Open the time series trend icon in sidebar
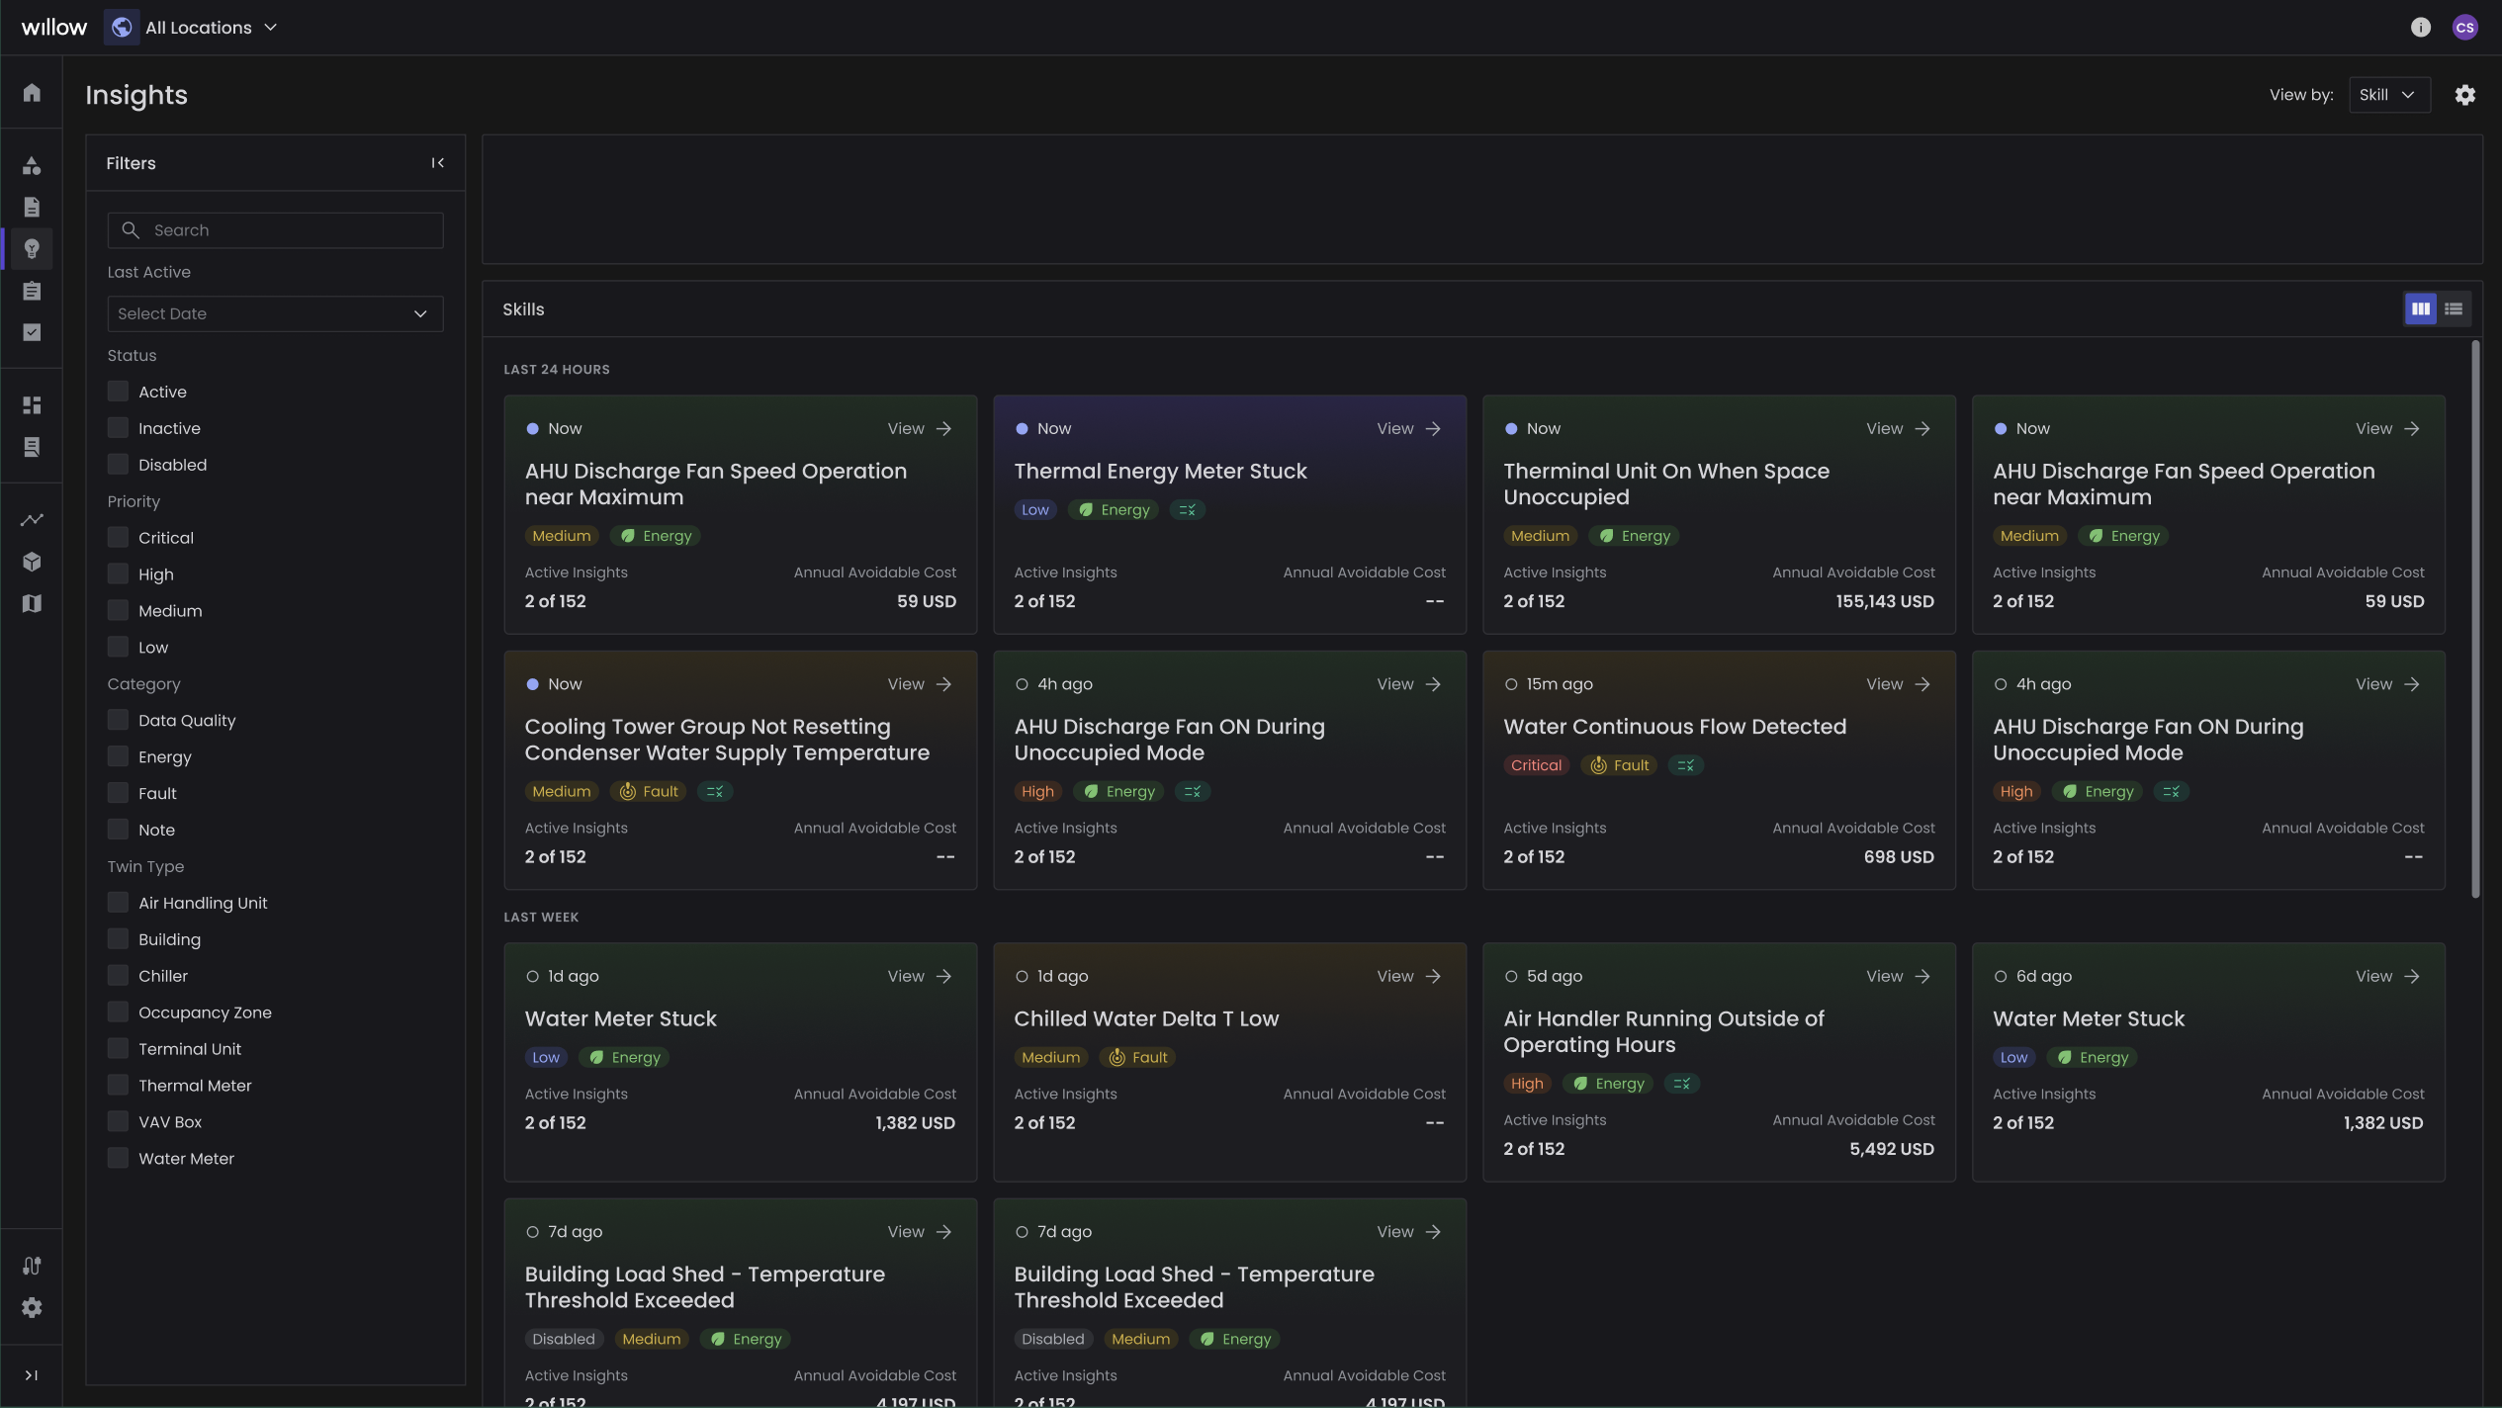This screenshot has height=1408, width=2502. [x=32, y=519]
